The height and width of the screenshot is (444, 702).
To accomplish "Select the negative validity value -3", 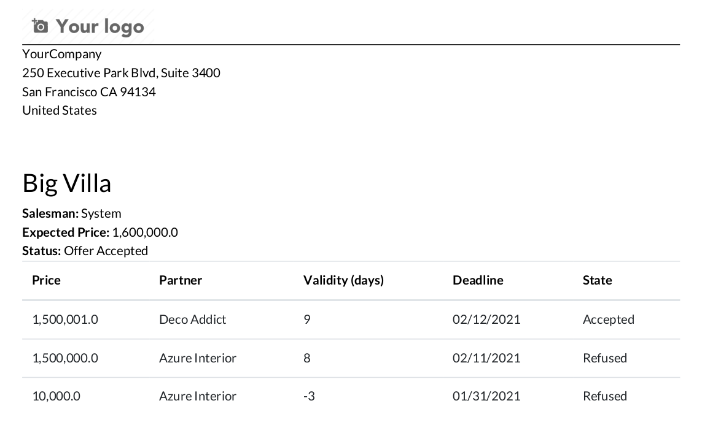I will click(x=309, y=396).
